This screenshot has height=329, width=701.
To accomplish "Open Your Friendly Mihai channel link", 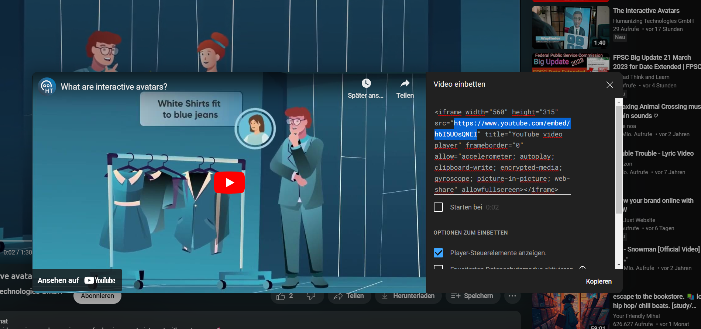I will pos(636,316).
